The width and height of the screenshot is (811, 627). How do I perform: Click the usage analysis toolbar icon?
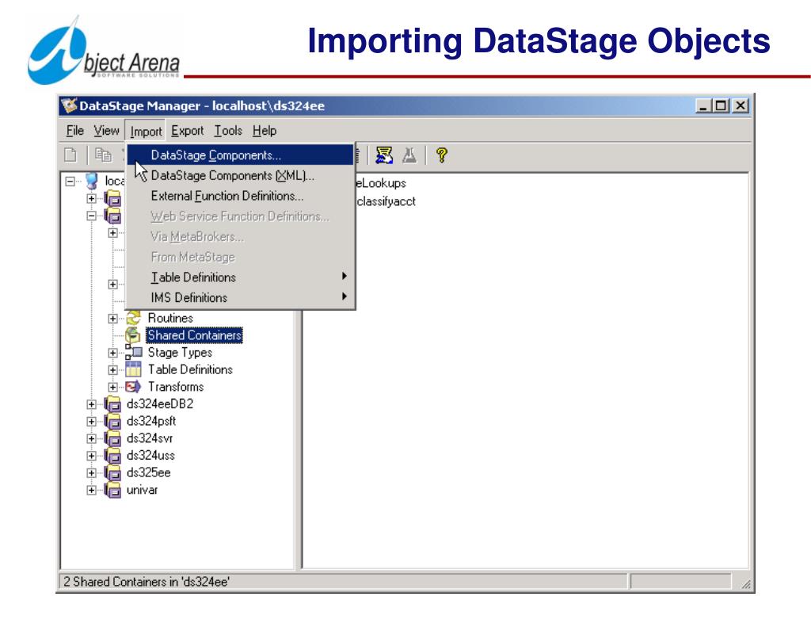384,155
